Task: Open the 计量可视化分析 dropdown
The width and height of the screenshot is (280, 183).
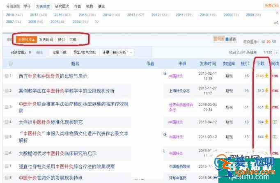Action: click(117, 52)
